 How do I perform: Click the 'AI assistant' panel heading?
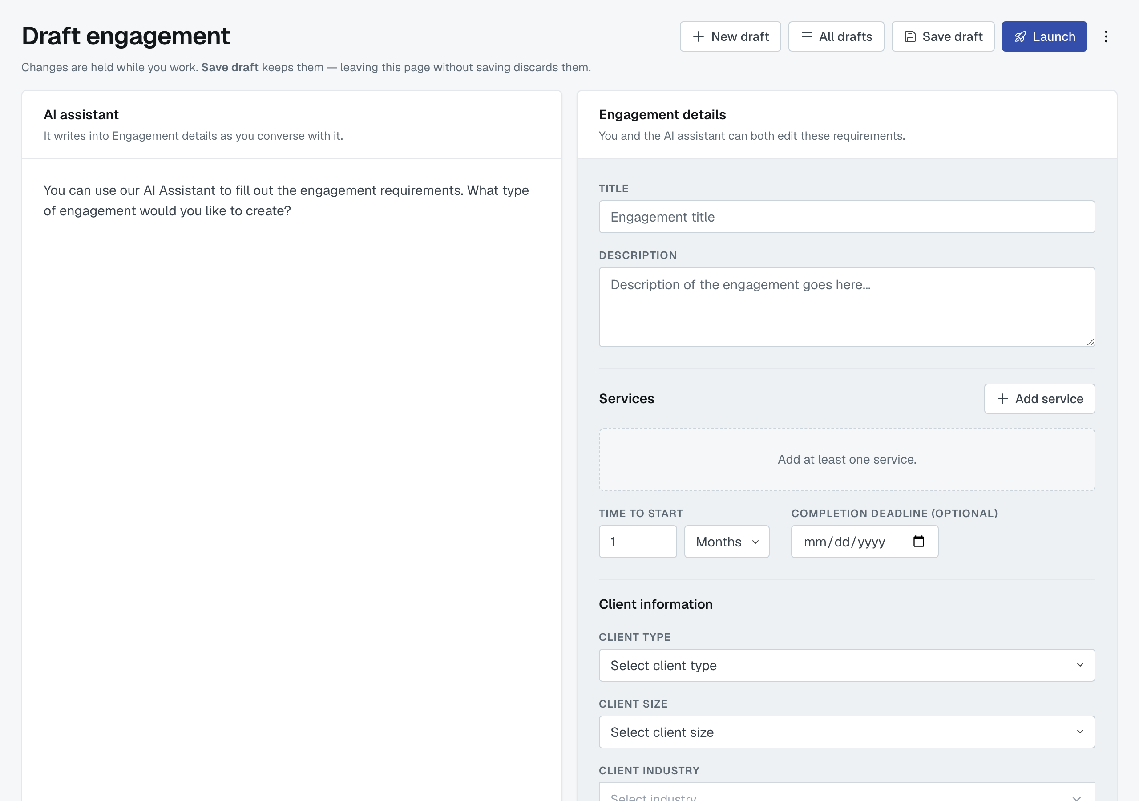click(x=81, y=115)
